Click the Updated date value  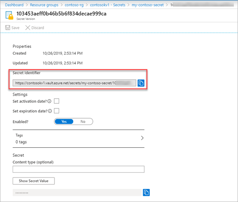pos(62,63)
